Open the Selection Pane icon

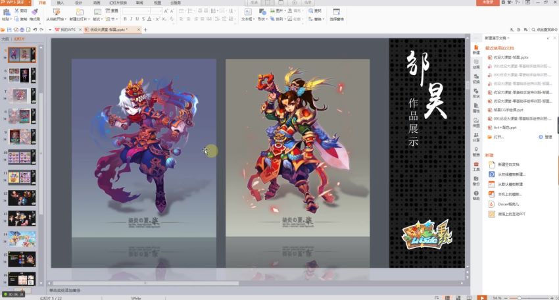tap(336, 12)
